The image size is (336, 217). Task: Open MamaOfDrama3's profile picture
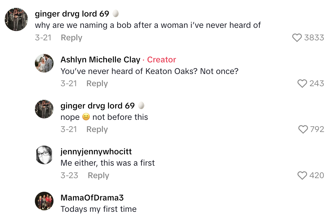pyautogui.click(x=44, y=201)
